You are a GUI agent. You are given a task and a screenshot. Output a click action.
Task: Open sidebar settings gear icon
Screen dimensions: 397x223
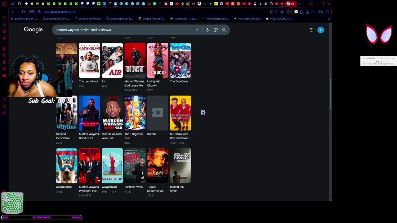(x=4, y=113)
